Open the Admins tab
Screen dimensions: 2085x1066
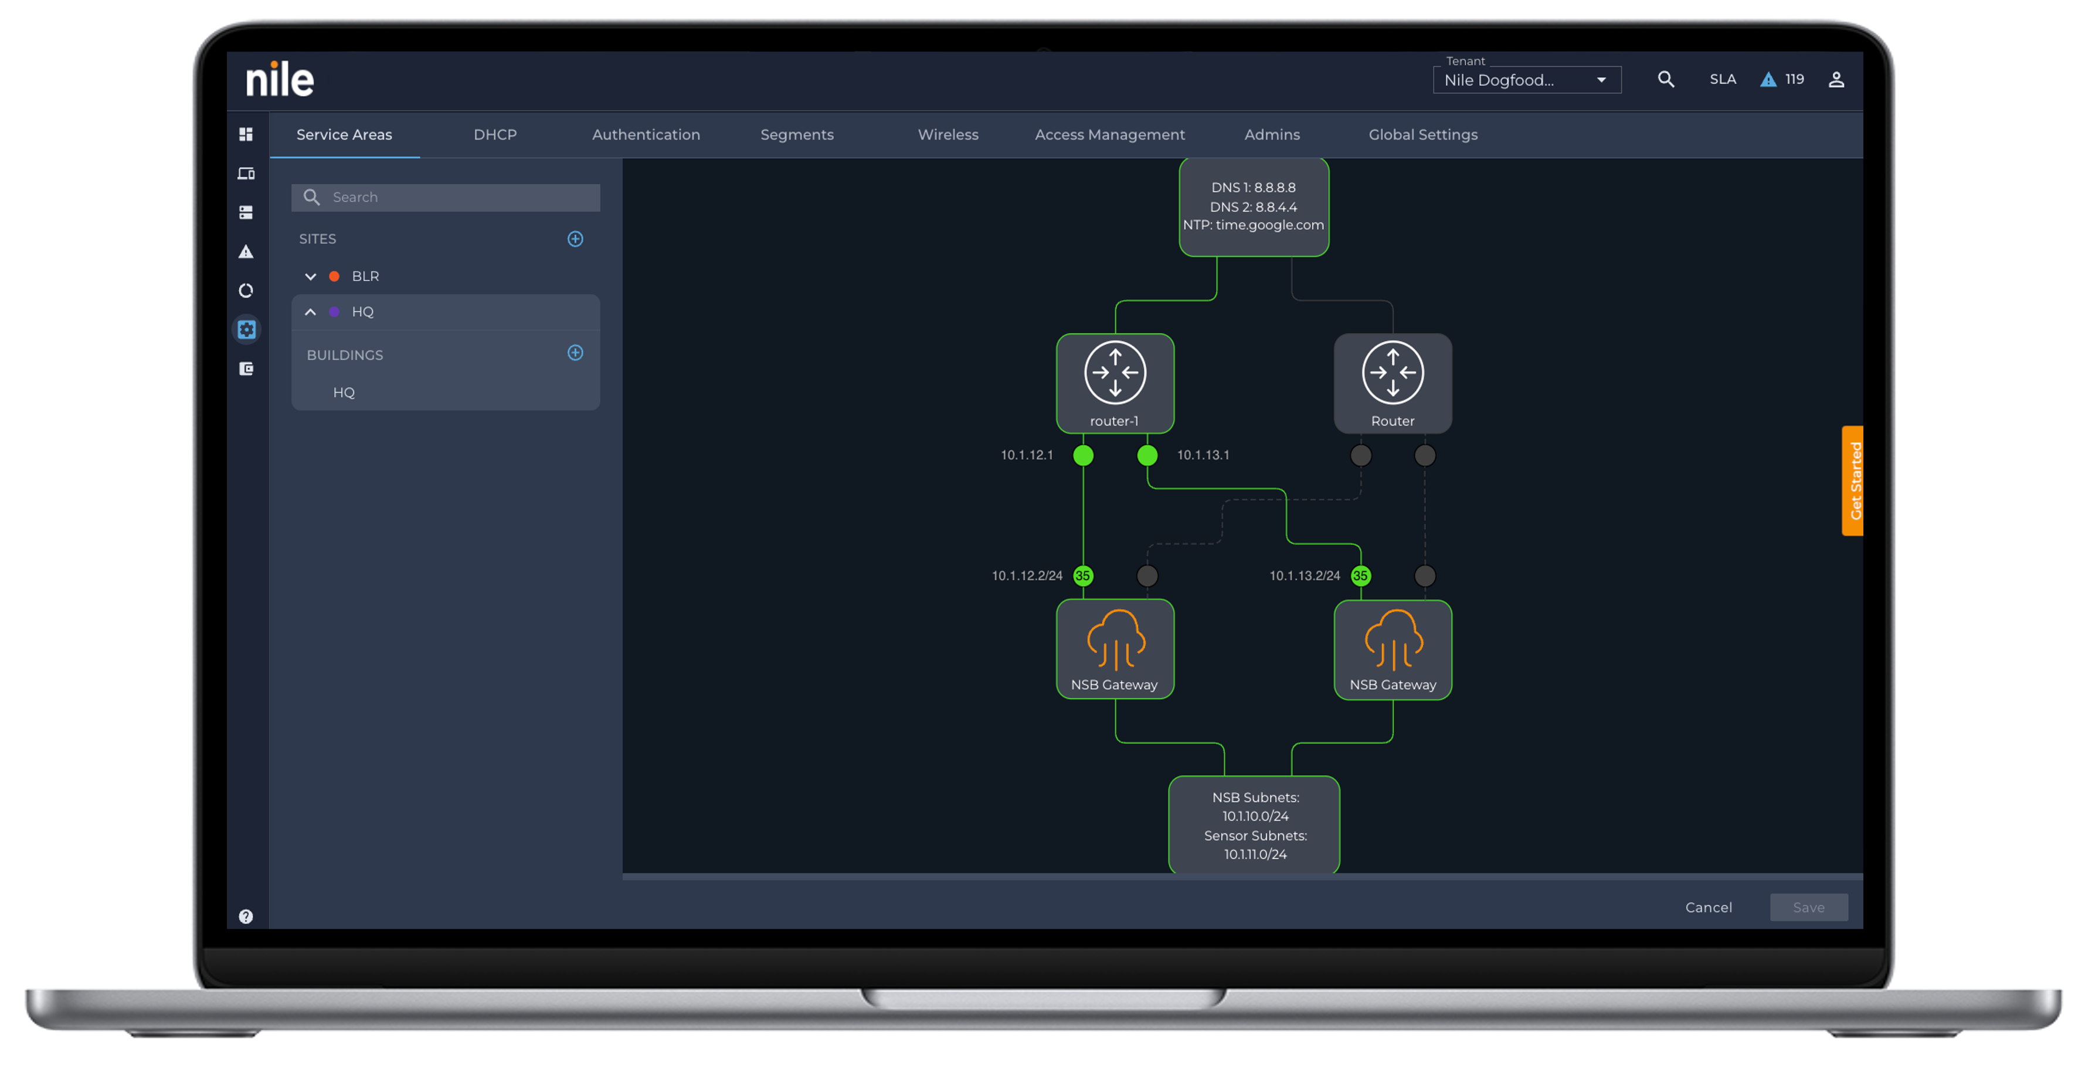1272,135
